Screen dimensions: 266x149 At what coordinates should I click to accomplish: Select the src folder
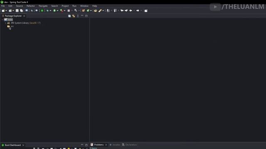click(x=10, y=26)
